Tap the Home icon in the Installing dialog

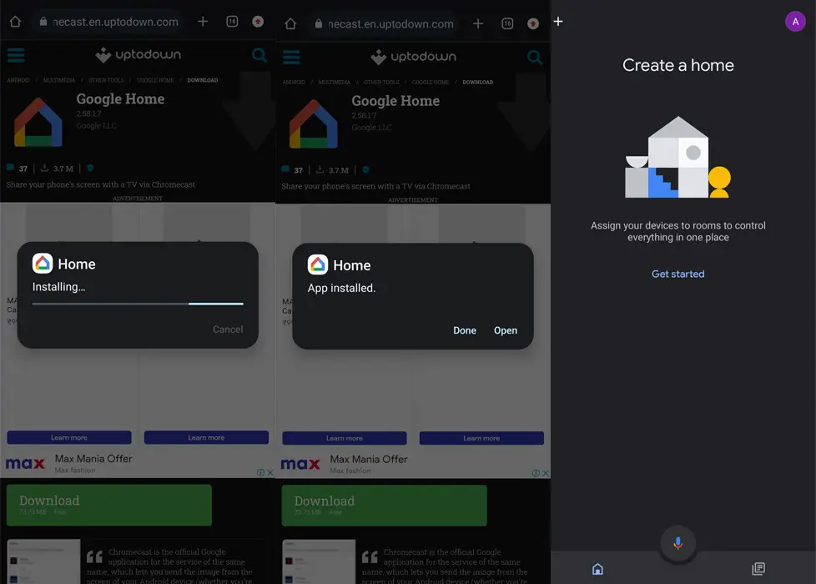(x=43, y=264)
